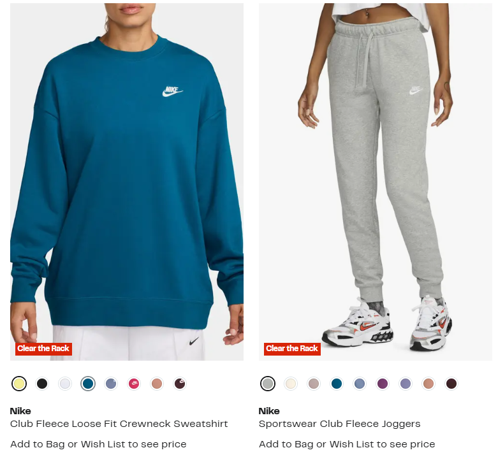Pick the dark brown joggers color swatch
This screenshot has width=498, height=455.
point(451,384)
